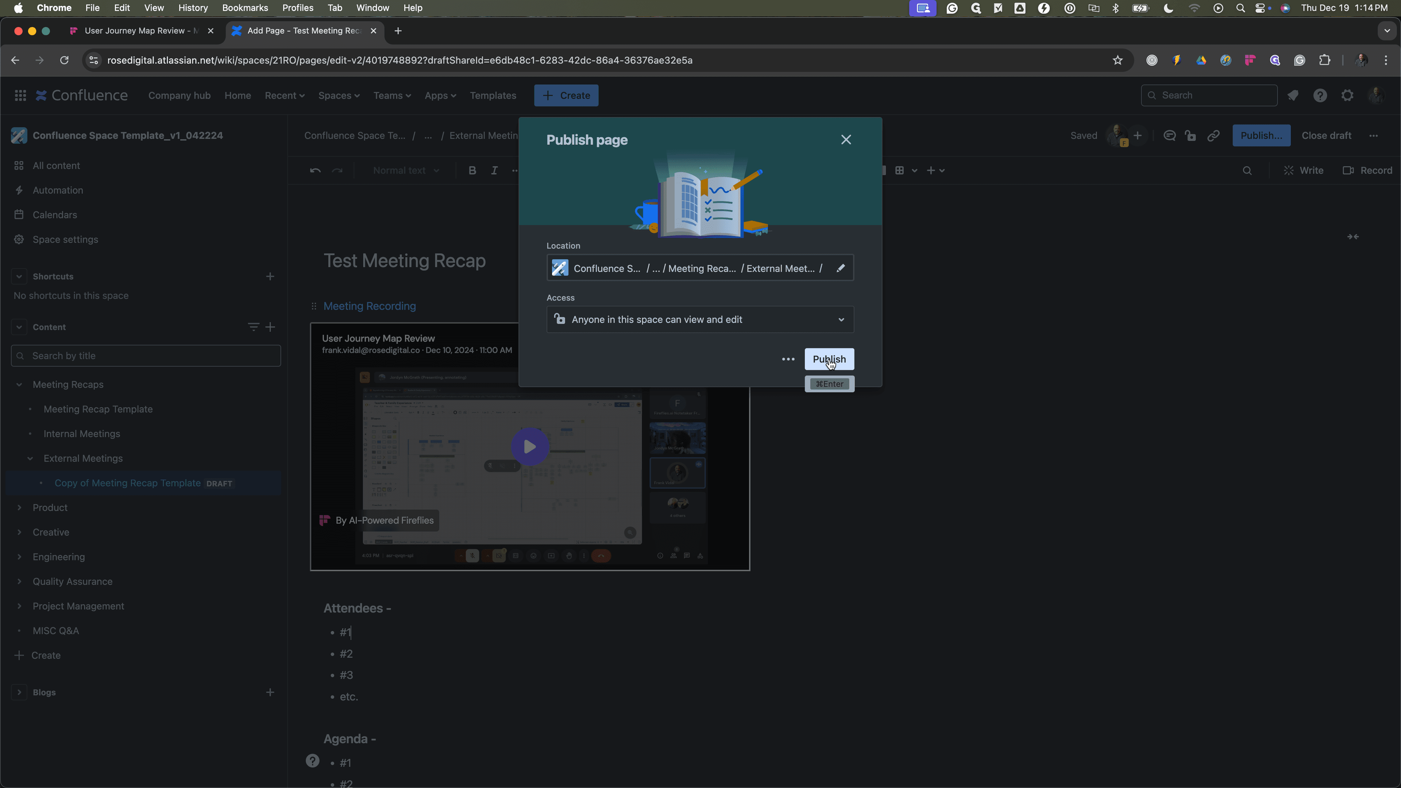Click the Search by title field
1401x788 pixels.
pyautogui.click(x=146, y=356)
